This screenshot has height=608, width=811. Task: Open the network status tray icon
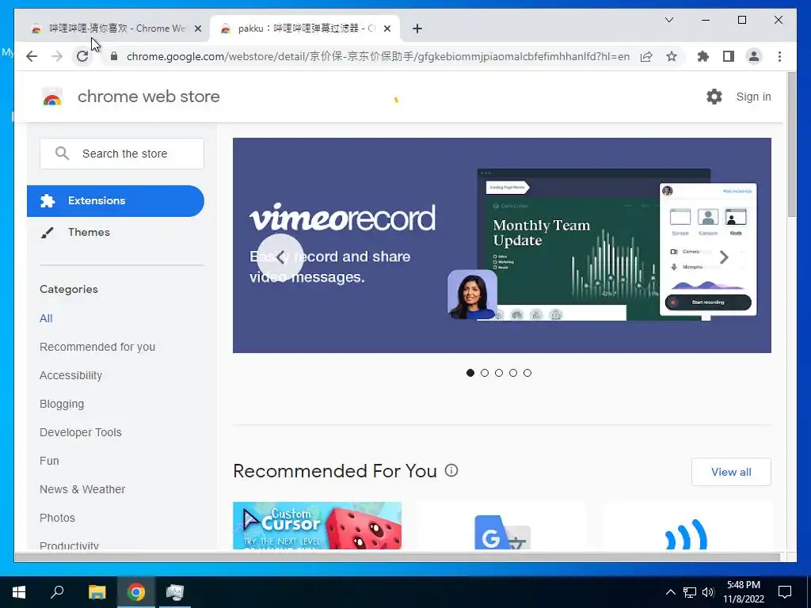coord(690,592)
